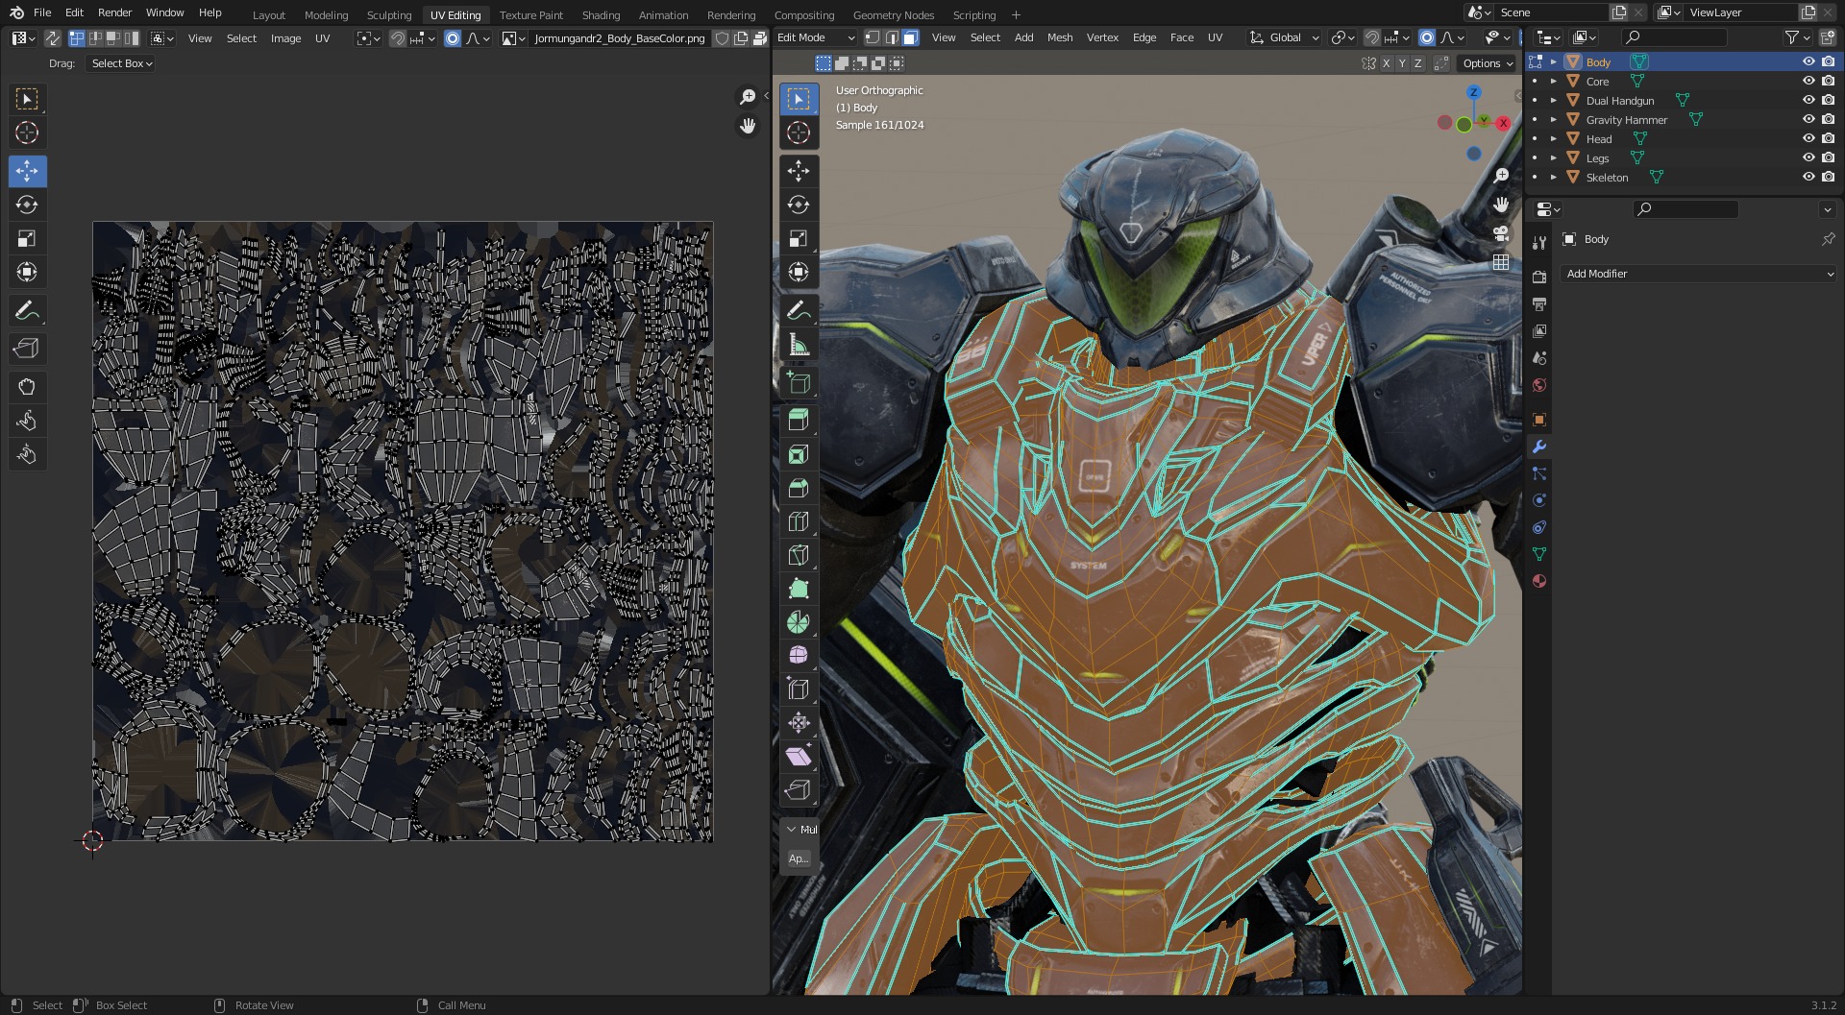Toggle proportional editing in 3D viewport header
The height and width of the screenshot is (1015, 1845).
pyautogui.click(x=1427, y=37)
